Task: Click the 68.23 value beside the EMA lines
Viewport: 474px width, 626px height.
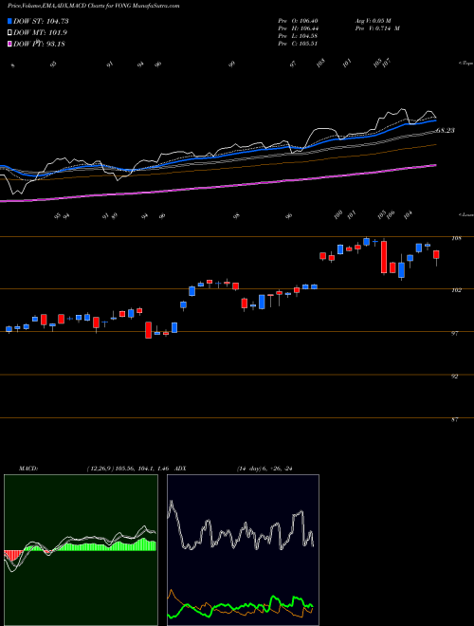Action: (445, 131)
